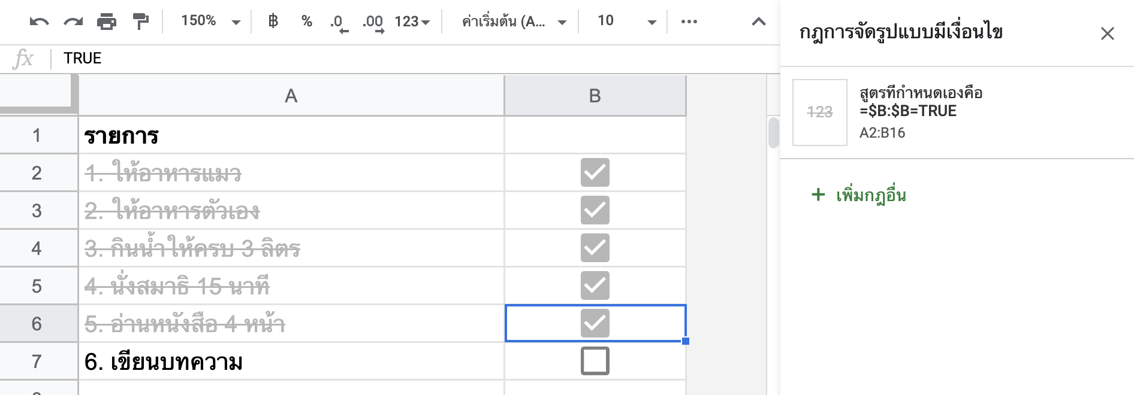Open the 150% zoom dropdown
The width and height of the screenshot is (1134, 395).
click(210, 22)
